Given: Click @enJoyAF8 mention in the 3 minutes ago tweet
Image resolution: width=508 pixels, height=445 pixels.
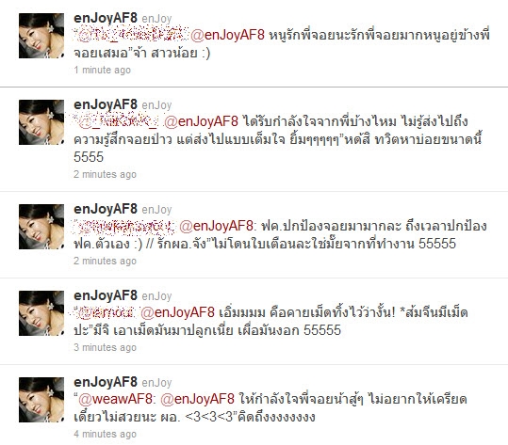Looking at the screenshot, I should [x=177, y=312].
